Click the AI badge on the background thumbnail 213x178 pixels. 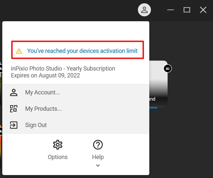click(168, 69)
